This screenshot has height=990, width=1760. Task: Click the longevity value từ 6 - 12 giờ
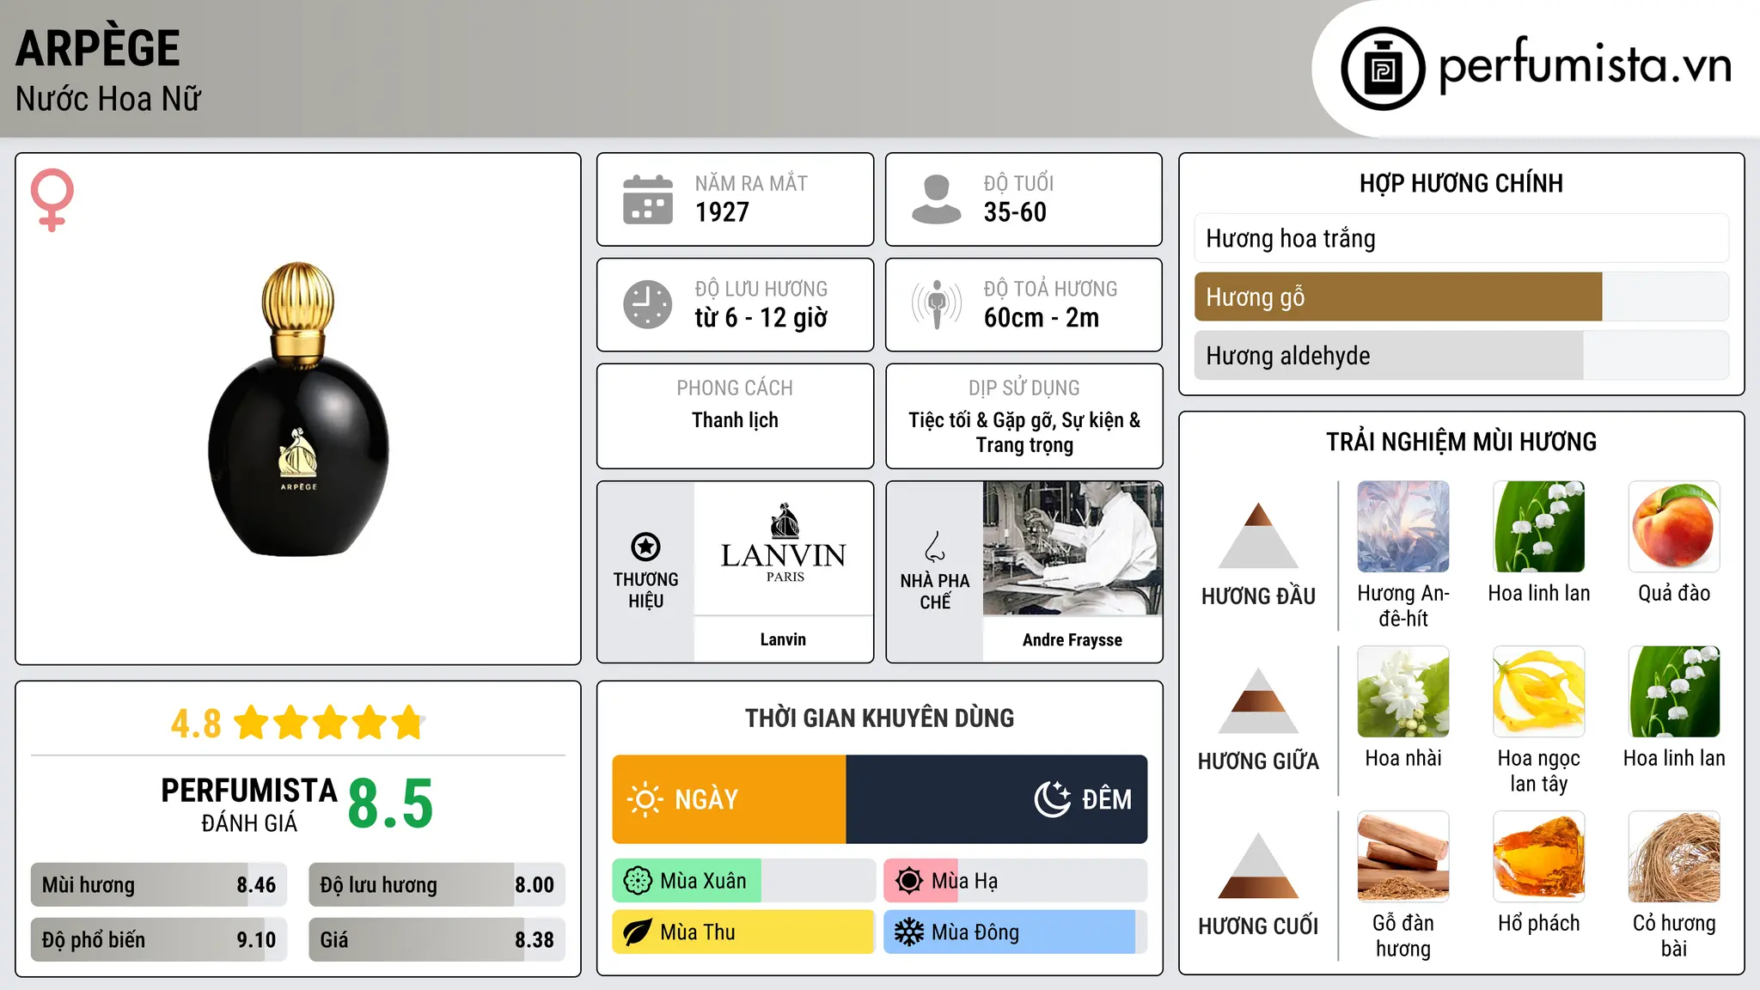[x=761, y=318]
